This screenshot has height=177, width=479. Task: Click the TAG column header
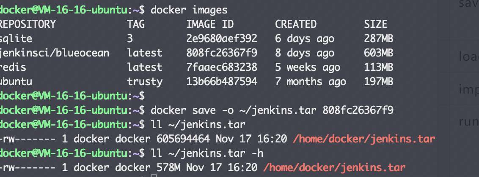coord(136,24)
